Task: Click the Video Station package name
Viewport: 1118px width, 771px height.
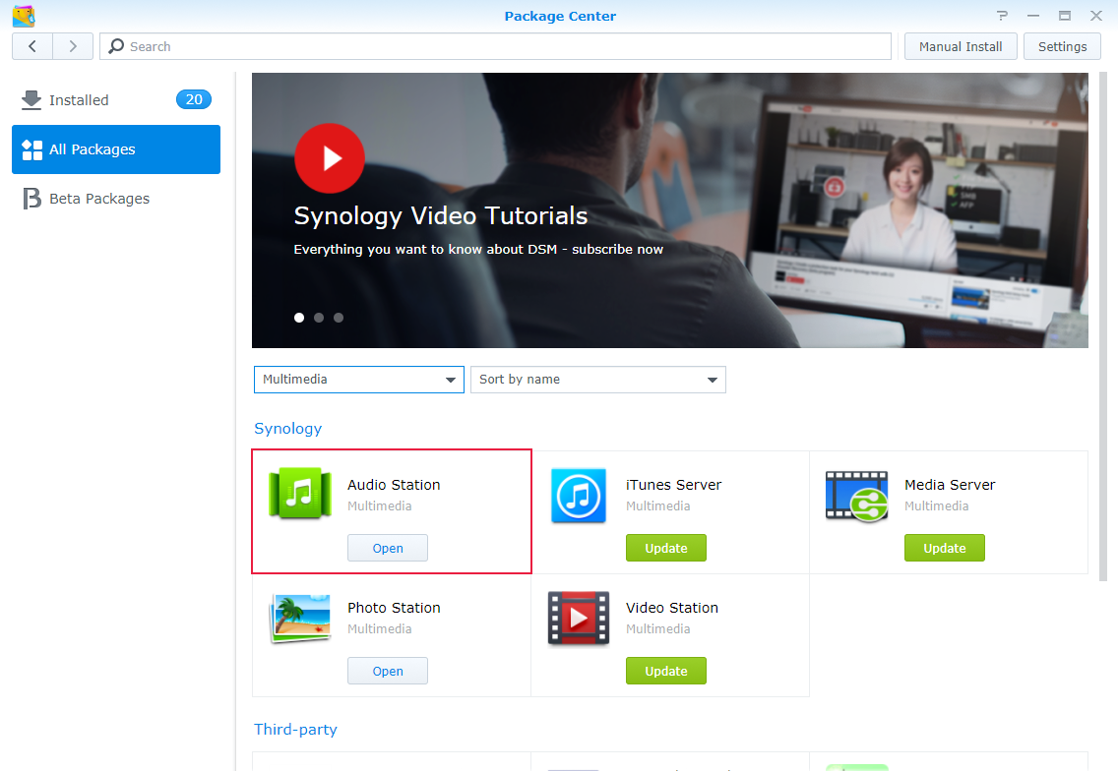Action: click(672, 608)
